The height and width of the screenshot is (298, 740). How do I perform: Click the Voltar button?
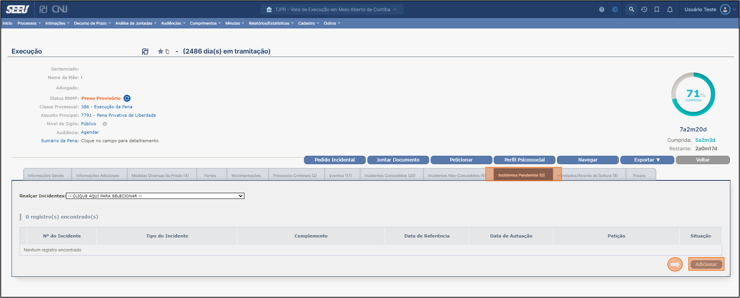[703, 160]
